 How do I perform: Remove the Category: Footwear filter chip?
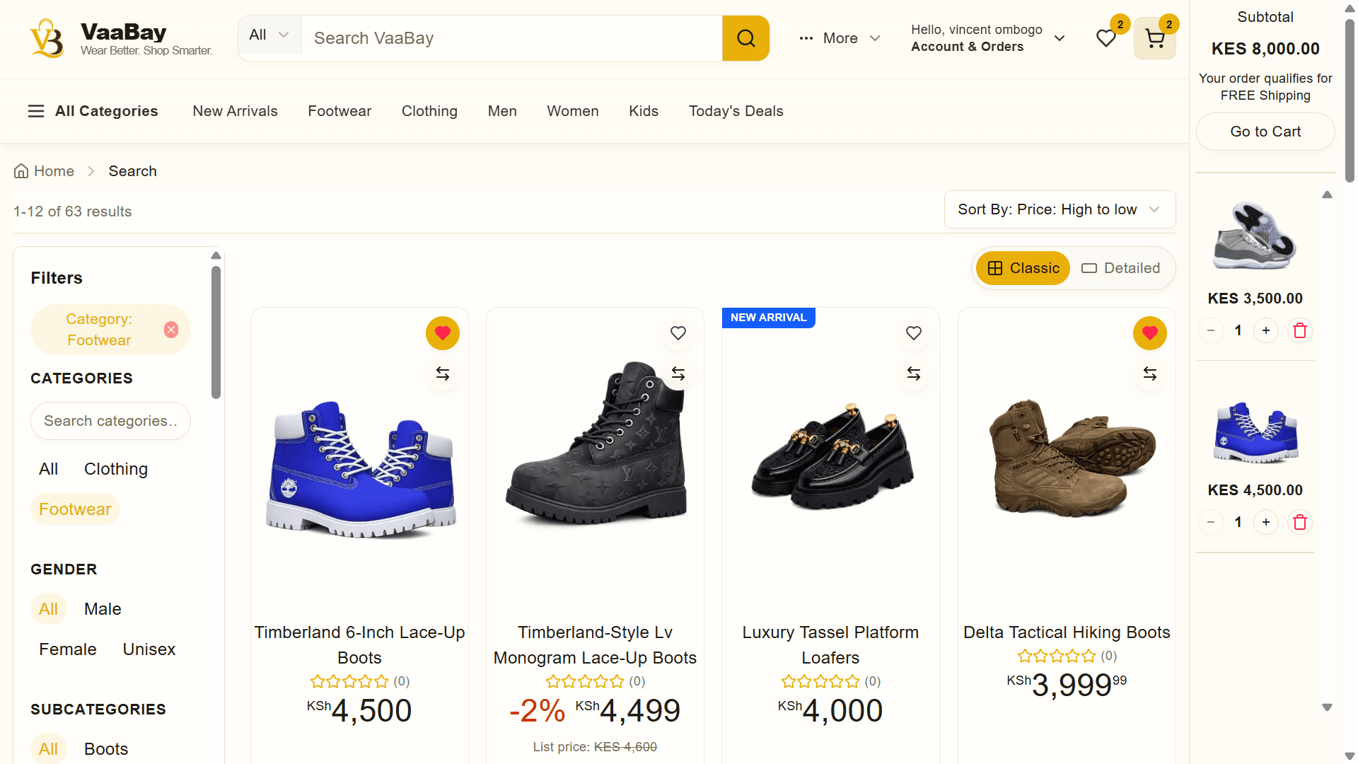[x=171, y=330]
